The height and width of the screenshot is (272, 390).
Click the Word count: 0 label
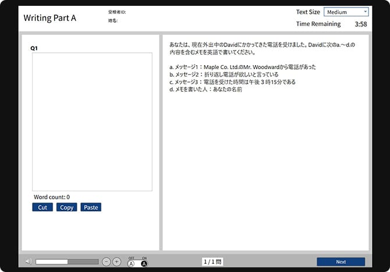(52, 197)
